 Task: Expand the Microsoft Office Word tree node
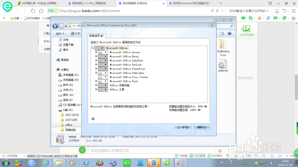coord(96,81)
